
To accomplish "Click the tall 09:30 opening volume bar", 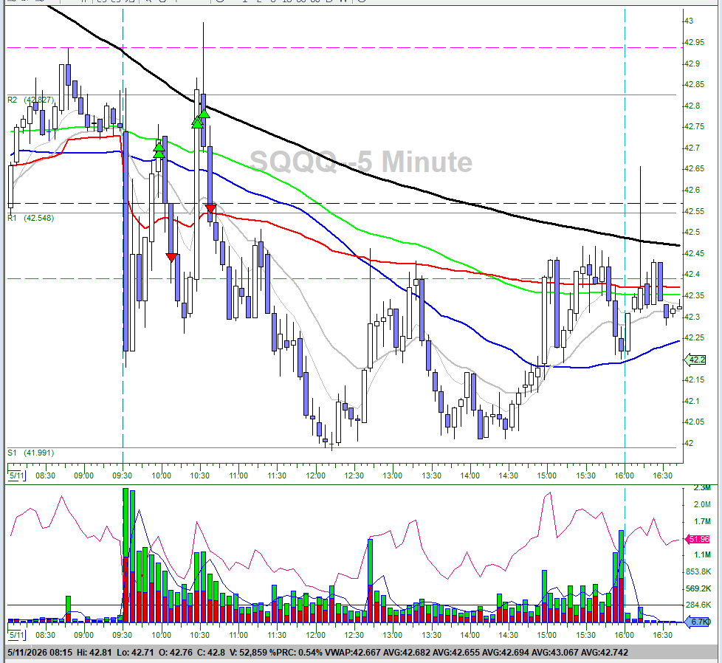I will 126,555.
